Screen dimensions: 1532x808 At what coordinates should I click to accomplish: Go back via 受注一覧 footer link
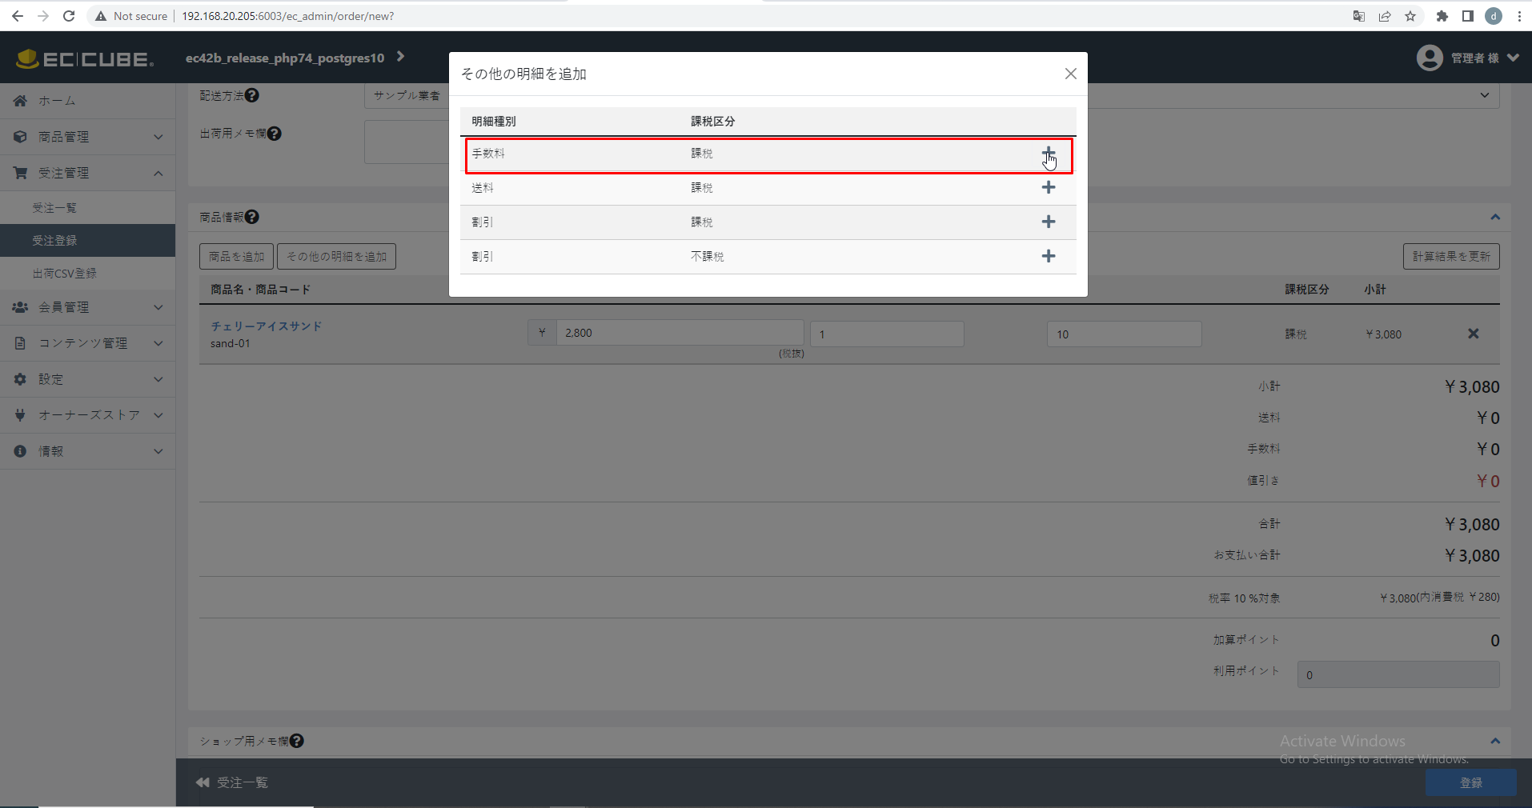[232, 782]
